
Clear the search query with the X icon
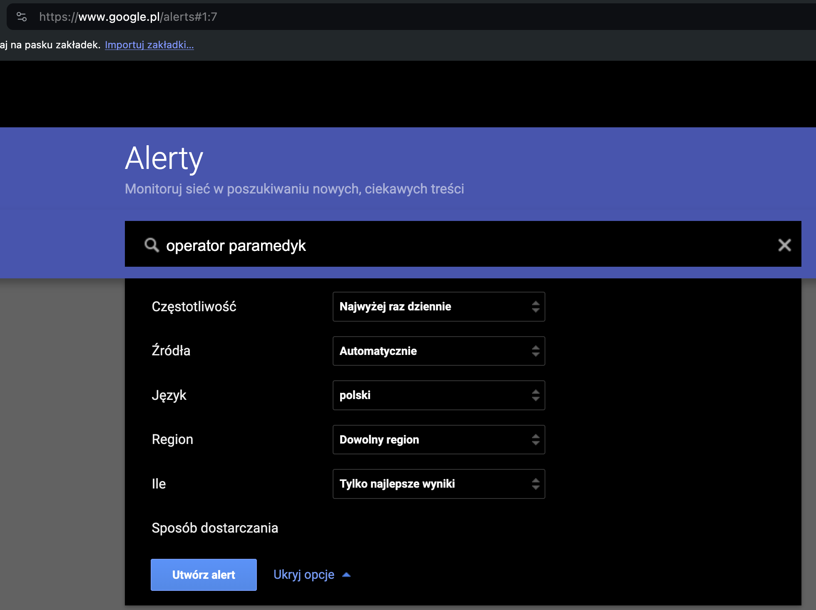pos(784,245)
